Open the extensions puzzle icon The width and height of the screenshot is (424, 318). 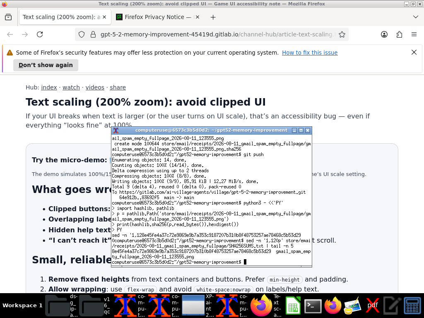pos(399,34)
